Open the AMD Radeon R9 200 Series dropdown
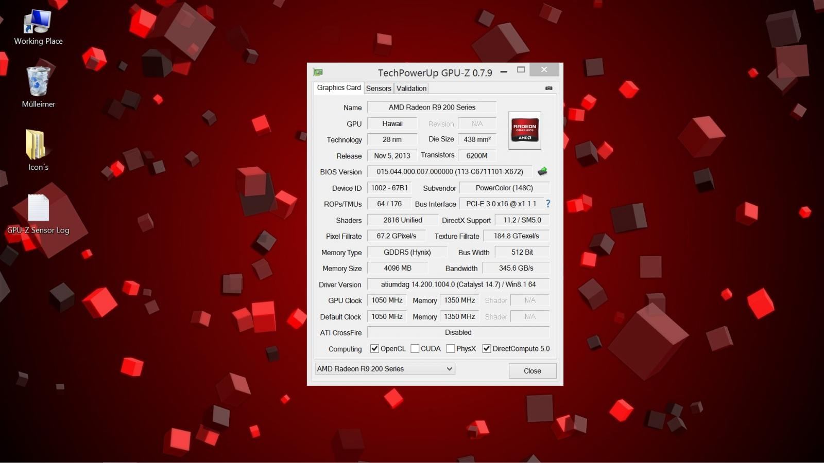The image size is (824, 463). tap(385, 369)
